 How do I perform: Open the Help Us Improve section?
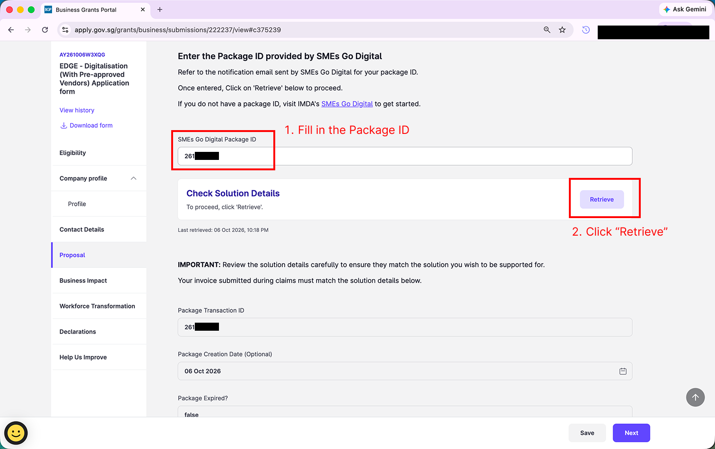tap(99, 357)
